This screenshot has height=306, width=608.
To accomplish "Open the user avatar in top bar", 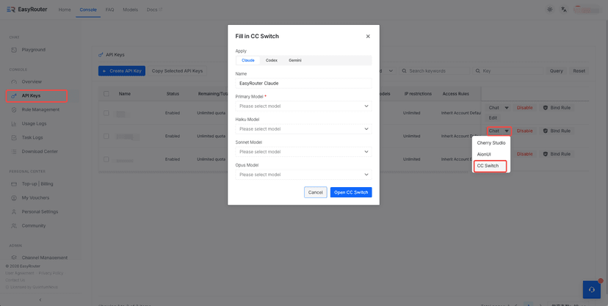I will [587, 10].
